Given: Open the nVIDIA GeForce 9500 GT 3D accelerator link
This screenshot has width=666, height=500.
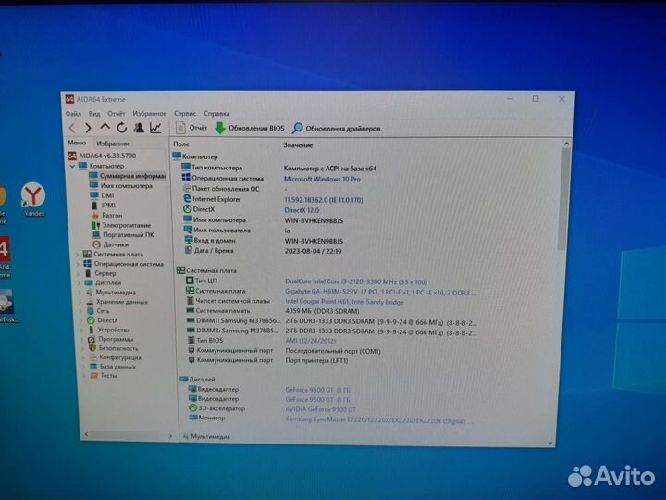Looking at the screenshot, I should (x=321, y=409).
